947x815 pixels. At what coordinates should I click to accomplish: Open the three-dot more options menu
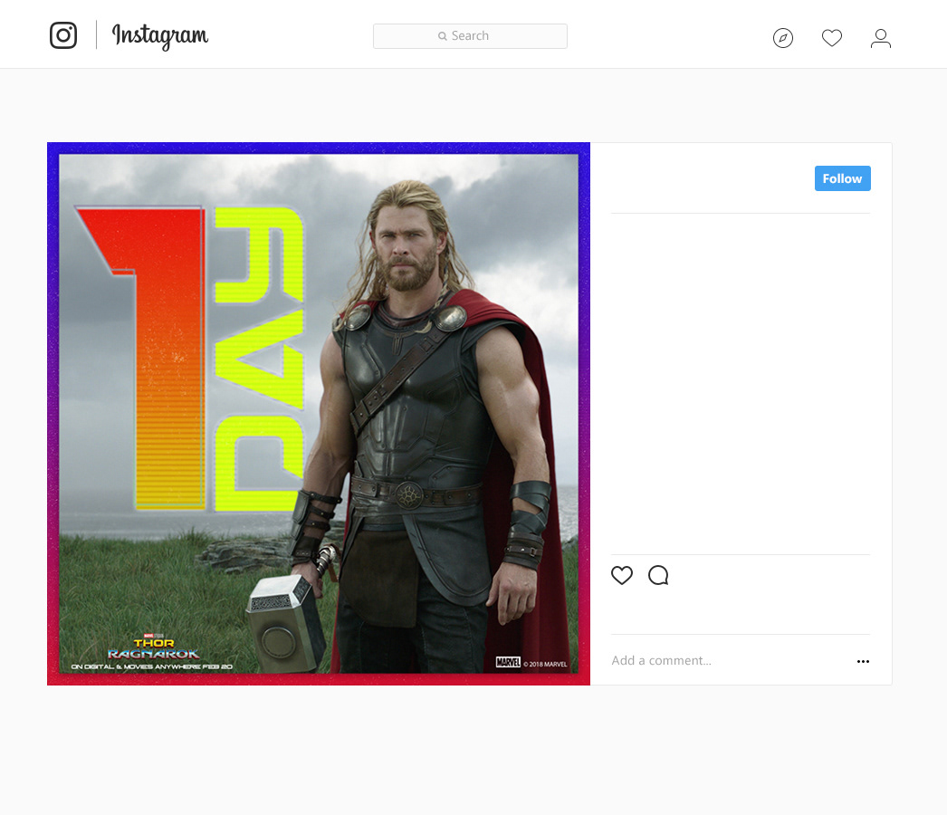pos(863,662)
